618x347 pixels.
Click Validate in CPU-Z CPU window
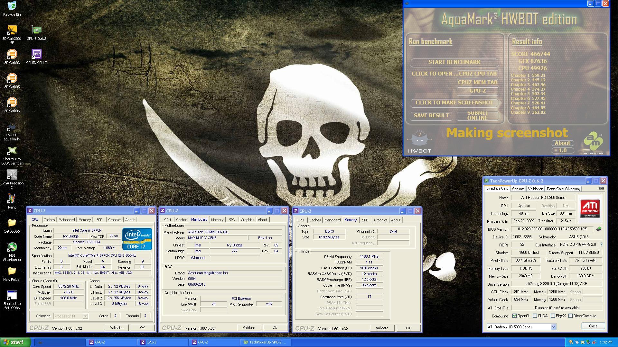(x=116, y=328)
